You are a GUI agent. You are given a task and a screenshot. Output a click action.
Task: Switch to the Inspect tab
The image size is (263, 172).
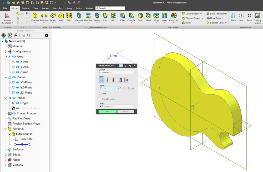[x=45, y=8]
